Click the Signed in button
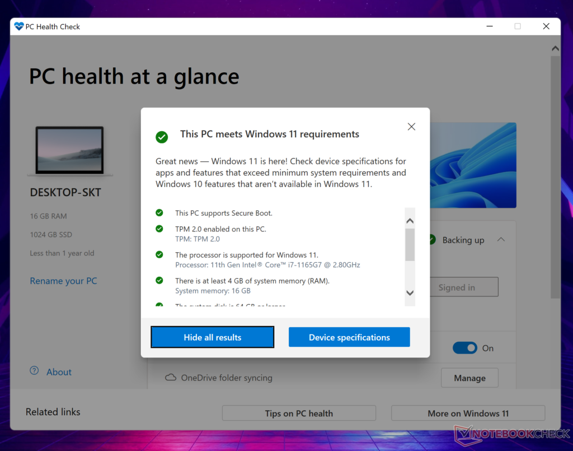 coord(463,287)
